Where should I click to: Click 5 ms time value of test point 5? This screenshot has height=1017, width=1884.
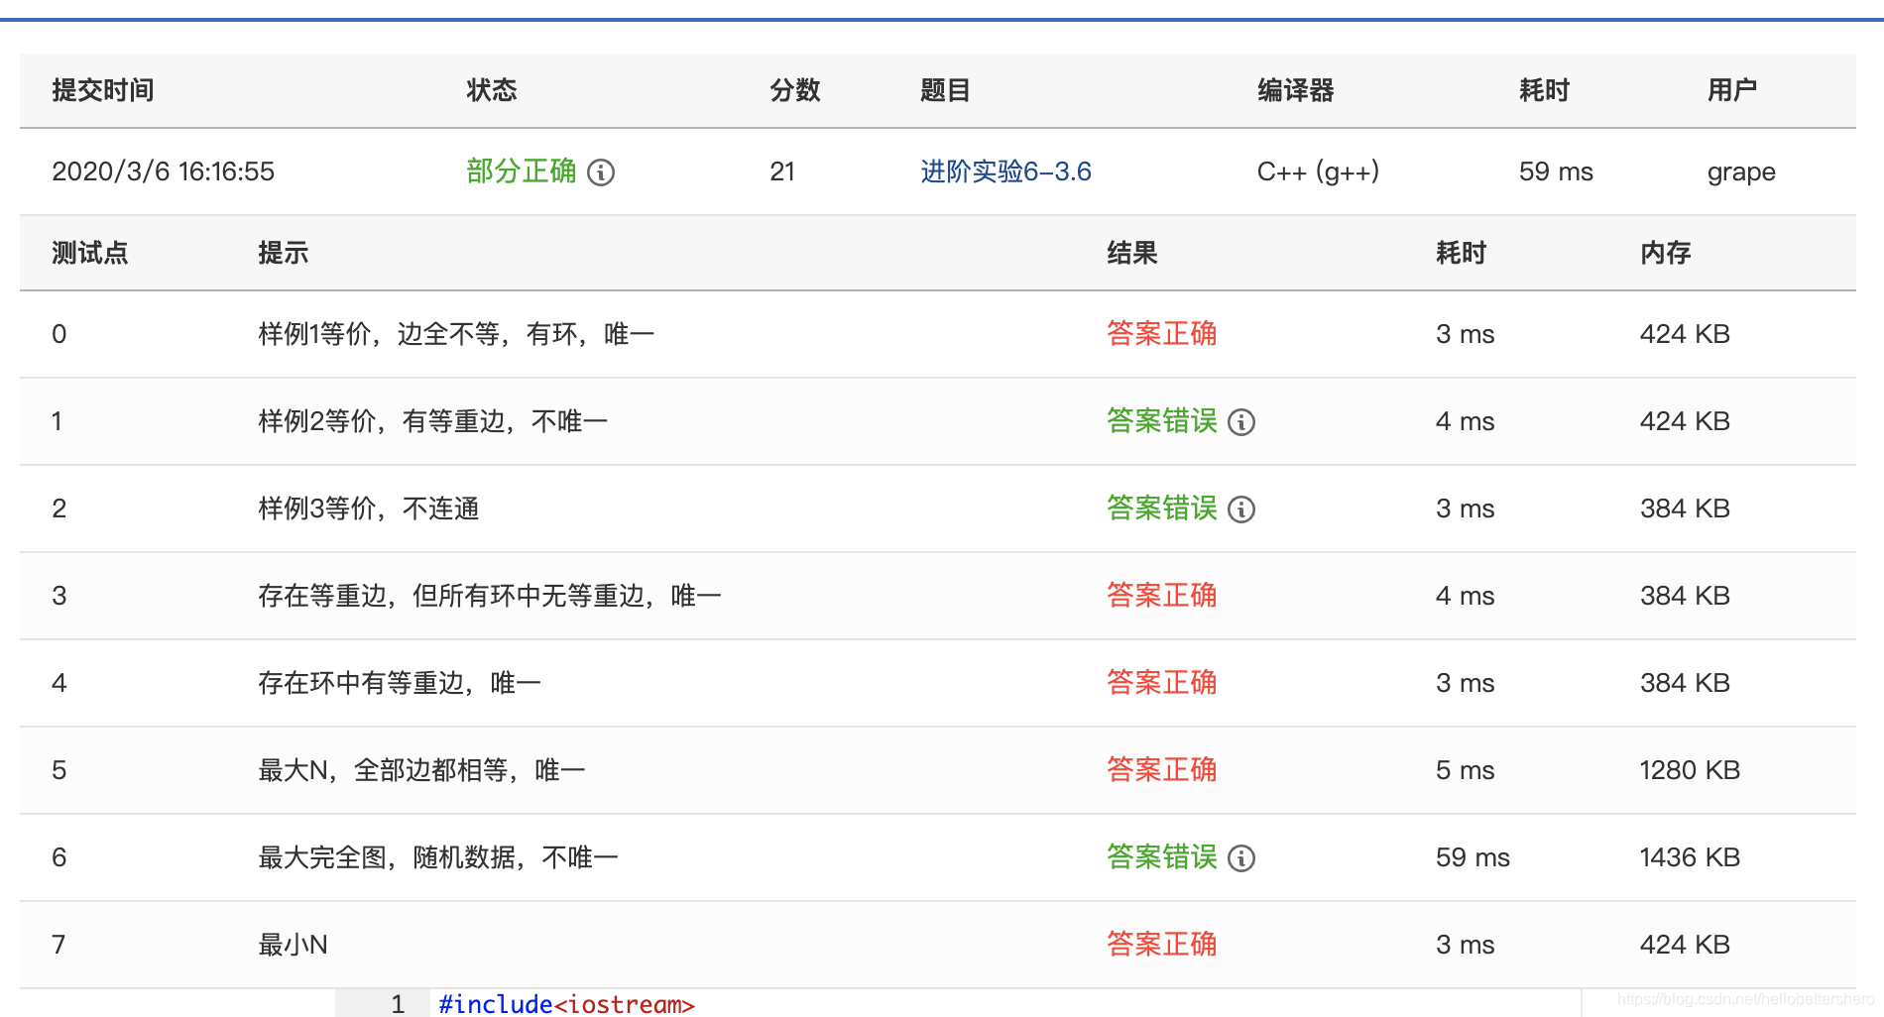click(x=1465, y=770)
